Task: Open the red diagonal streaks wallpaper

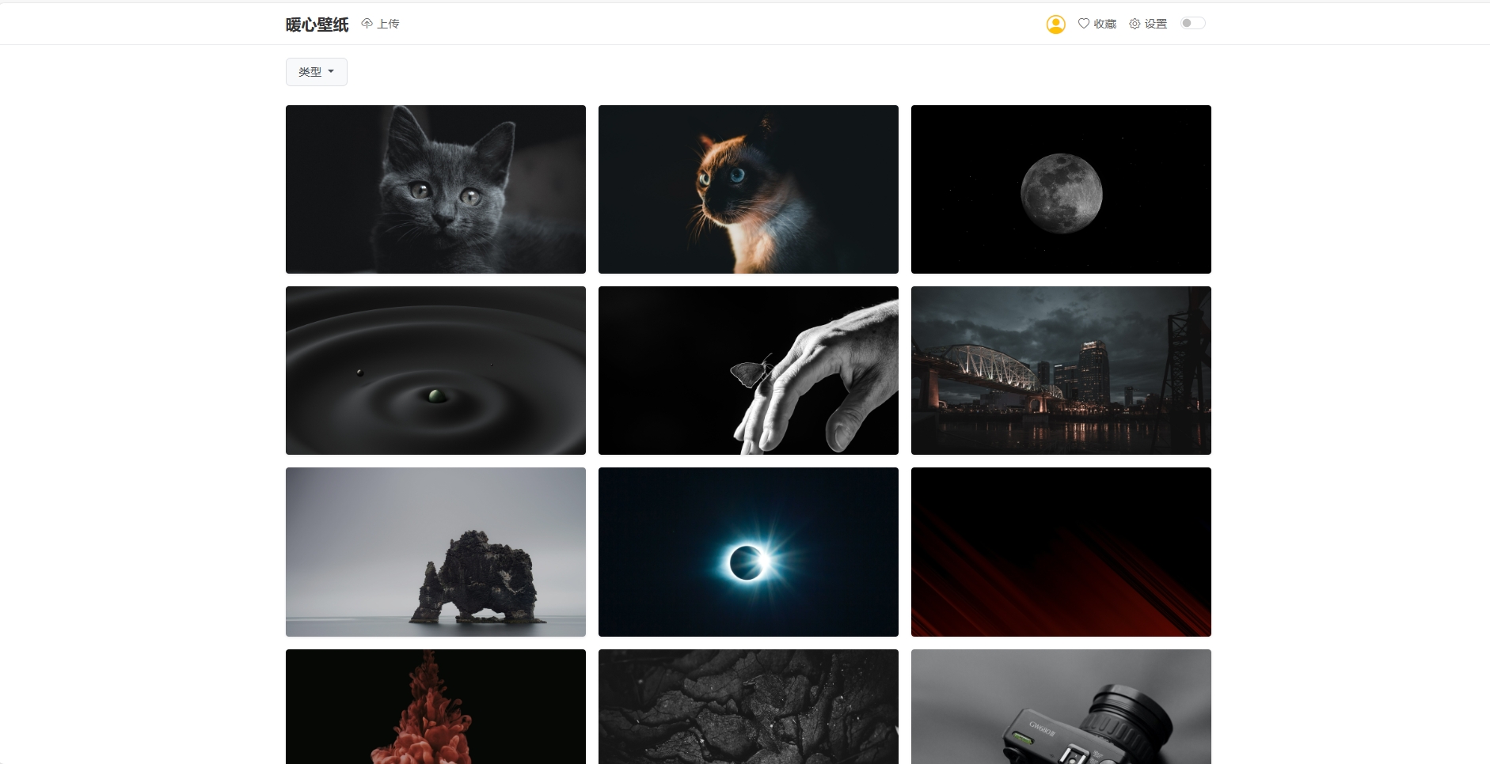Action: pyautogui.click(x=1061, y=552)
